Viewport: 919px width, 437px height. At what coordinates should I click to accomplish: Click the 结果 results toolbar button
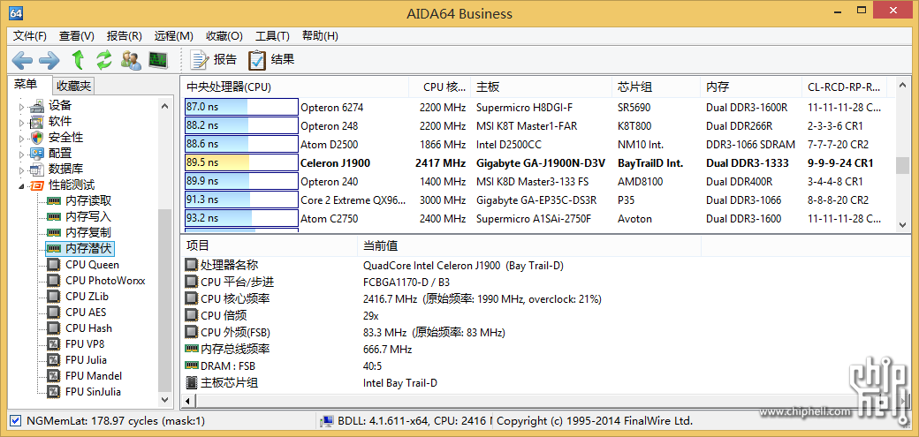pyautogui.click(x=271, y=60)
